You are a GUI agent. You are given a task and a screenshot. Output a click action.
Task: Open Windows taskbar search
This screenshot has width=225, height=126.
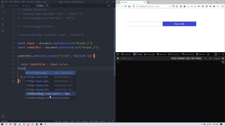click(x=6, y=124)
